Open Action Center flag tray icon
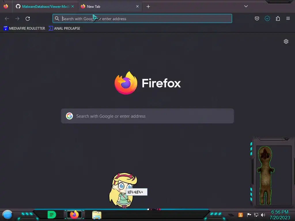 click(249, 215)
